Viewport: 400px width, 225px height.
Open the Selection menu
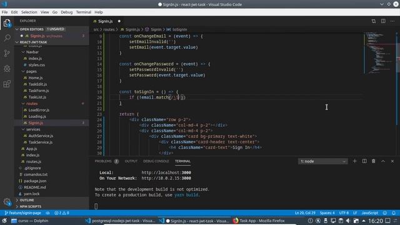coord(29,12)
